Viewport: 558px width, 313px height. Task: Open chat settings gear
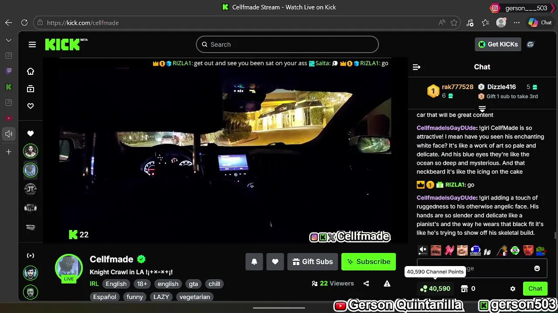point(513,289)
